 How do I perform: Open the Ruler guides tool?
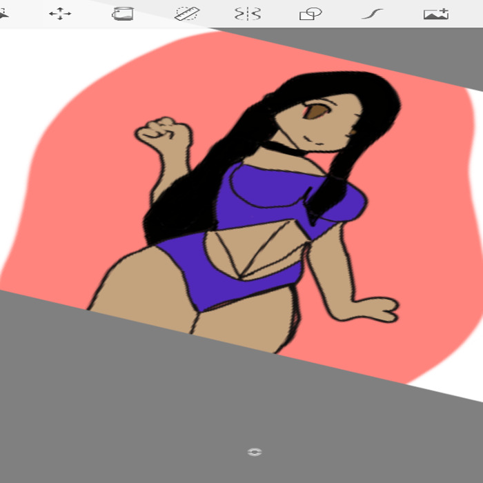tap(186, 14)
